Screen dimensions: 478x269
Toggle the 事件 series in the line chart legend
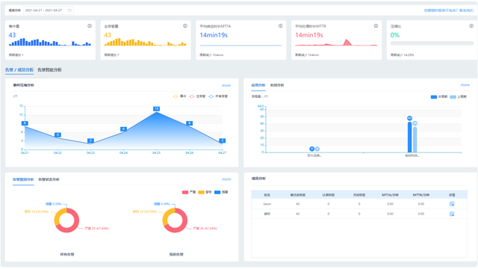coord(179,96)
